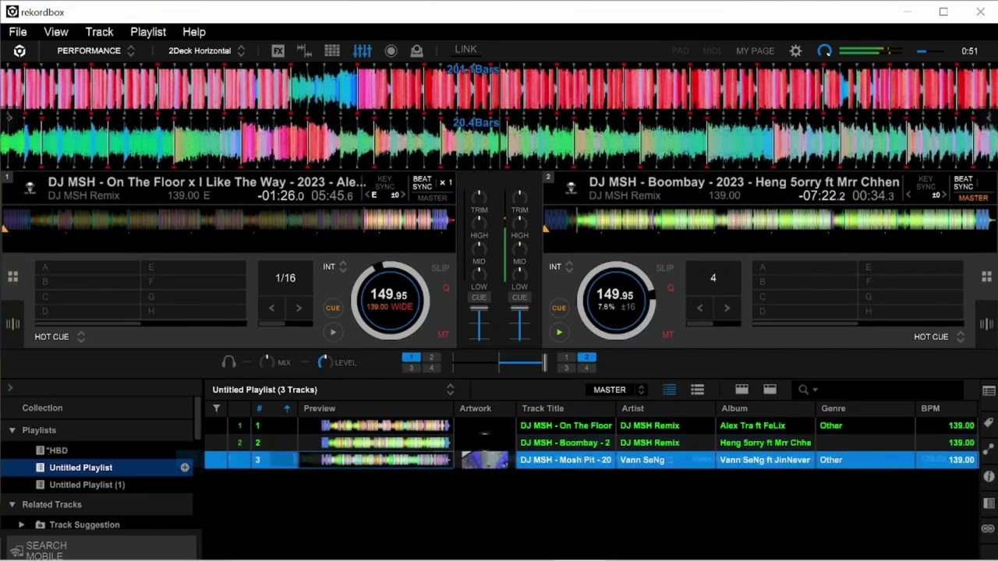Click deck 2 waveform view icon at right edge
This screenshot has width=998, height=561.
(x=986, y=324)
